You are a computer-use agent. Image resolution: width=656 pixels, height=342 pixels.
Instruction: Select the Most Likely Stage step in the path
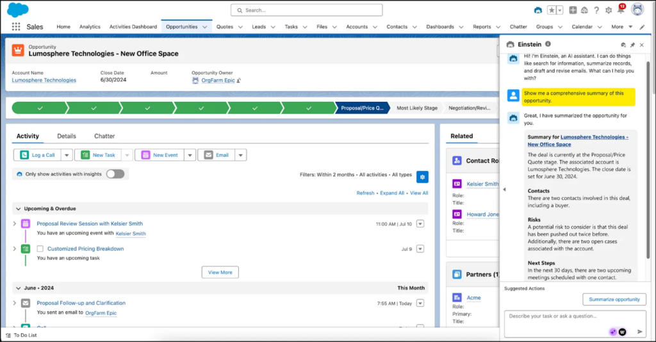[416, 108]
